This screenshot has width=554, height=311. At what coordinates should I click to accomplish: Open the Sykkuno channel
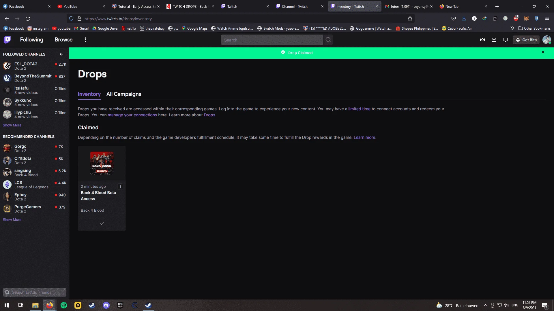pyautogui.click(x=35, y=102)
